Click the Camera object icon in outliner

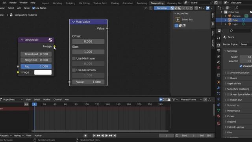pos(230,16)
